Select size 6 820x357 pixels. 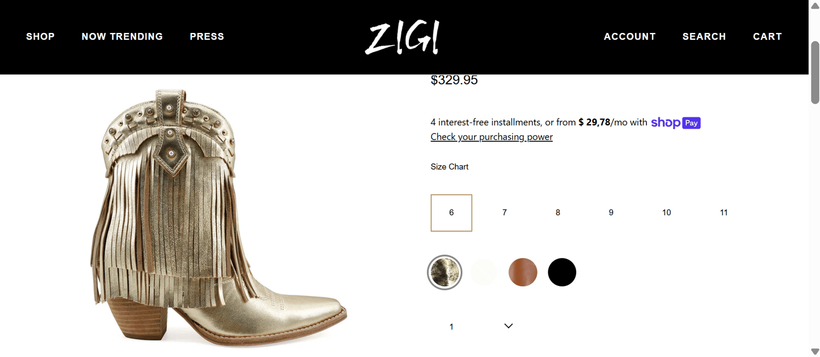point(452,213)
